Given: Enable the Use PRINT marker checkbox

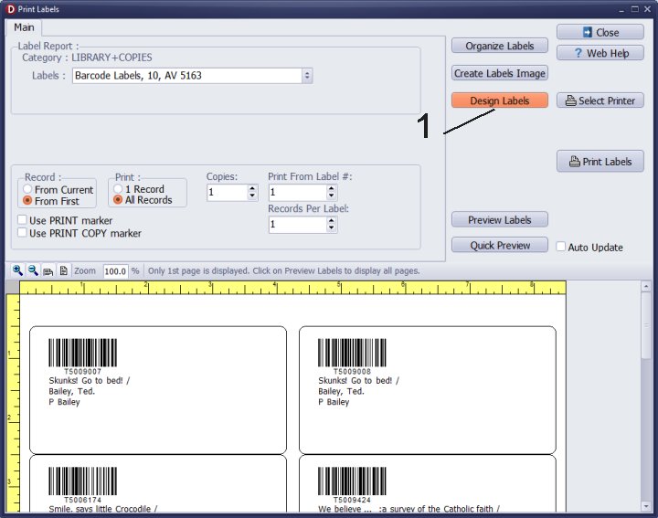Looking at the screenshot, I should 23,220.
